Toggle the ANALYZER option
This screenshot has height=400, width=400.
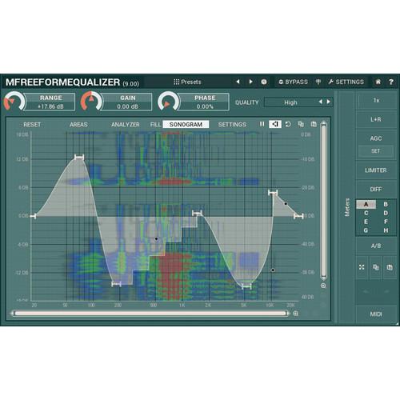click(126, 125)
